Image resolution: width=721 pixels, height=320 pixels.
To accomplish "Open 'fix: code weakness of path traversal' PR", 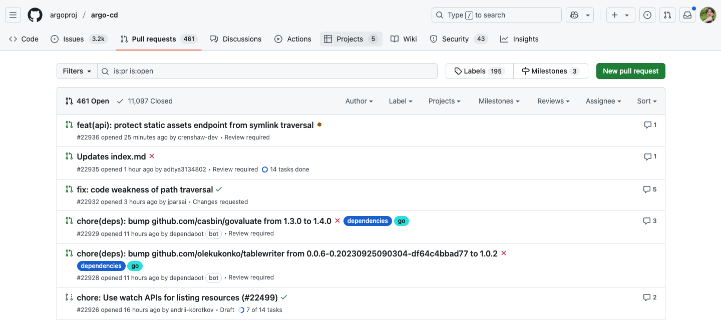I will tap(145, 189).
